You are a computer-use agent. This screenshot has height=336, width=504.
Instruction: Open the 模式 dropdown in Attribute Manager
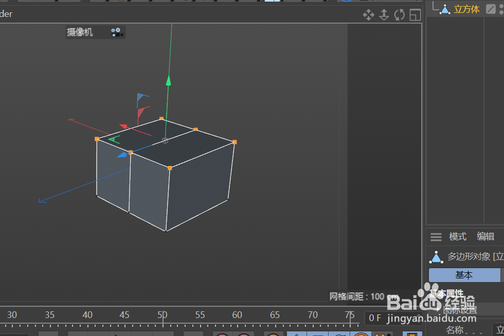pos(458,236)
